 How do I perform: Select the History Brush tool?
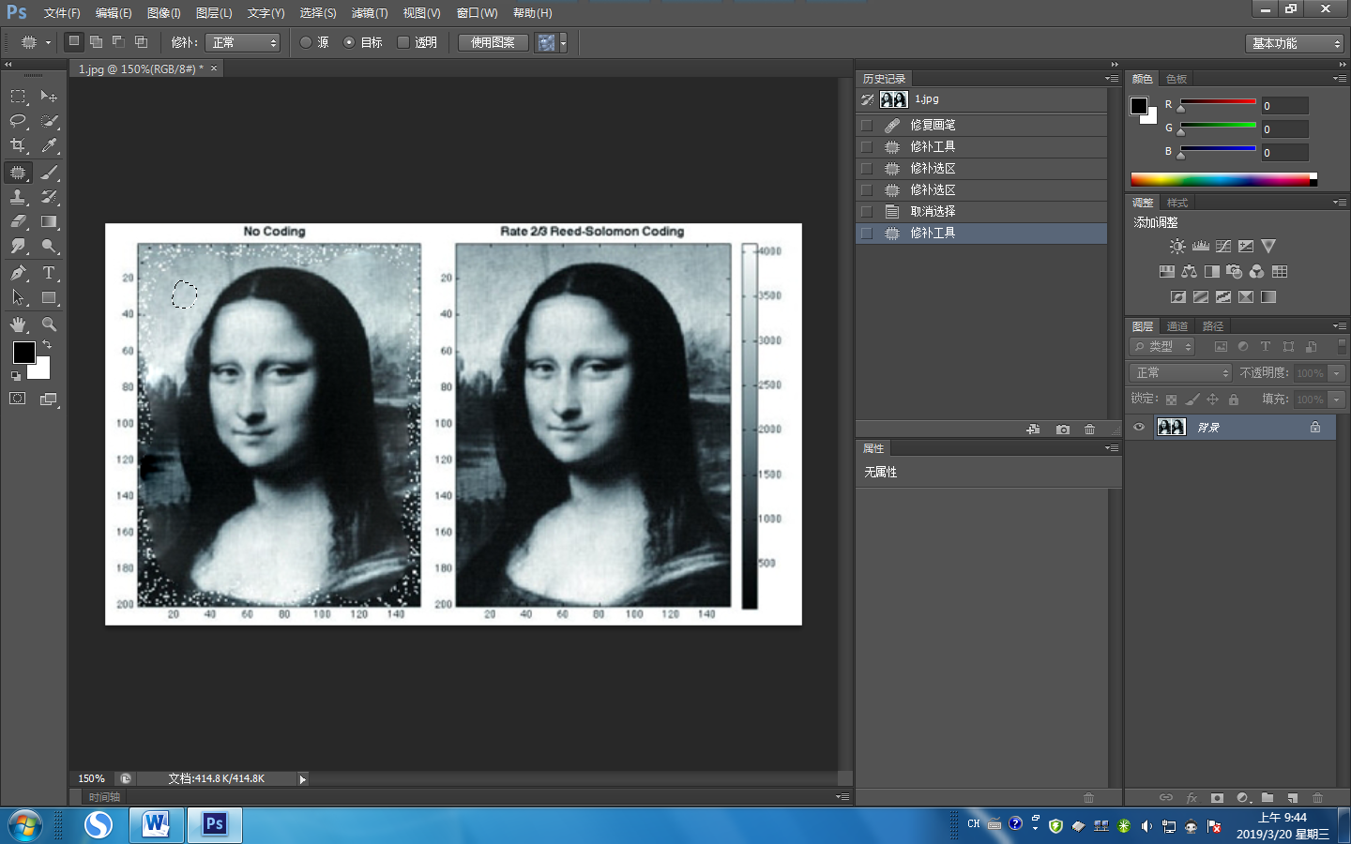[49, 197]
